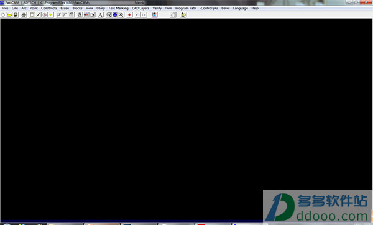Open the Constructs menu
The image size is (373, 225).
click(x=48, y=8)
